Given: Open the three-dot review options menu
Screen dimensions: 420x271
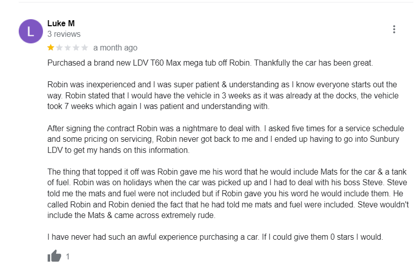Looking at the screenshot, I should (394, 29).
